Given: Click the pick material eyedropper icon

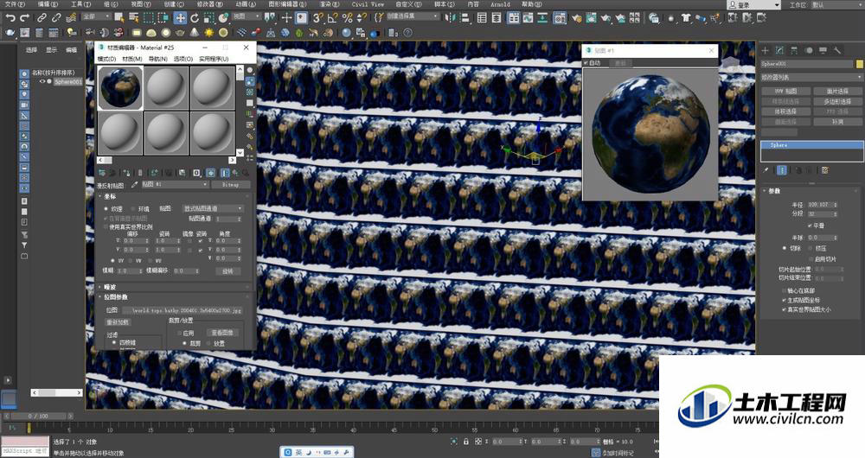Looking at the screenshot, I should tap(134, 185).
